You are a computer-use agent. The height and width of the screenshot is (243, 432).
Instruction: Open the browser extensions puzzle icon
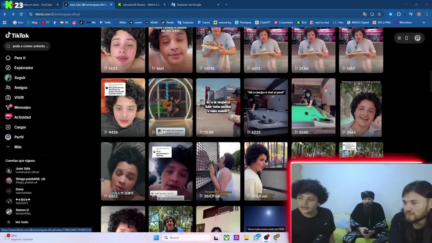pyautogui.click(x=399, y=14)
